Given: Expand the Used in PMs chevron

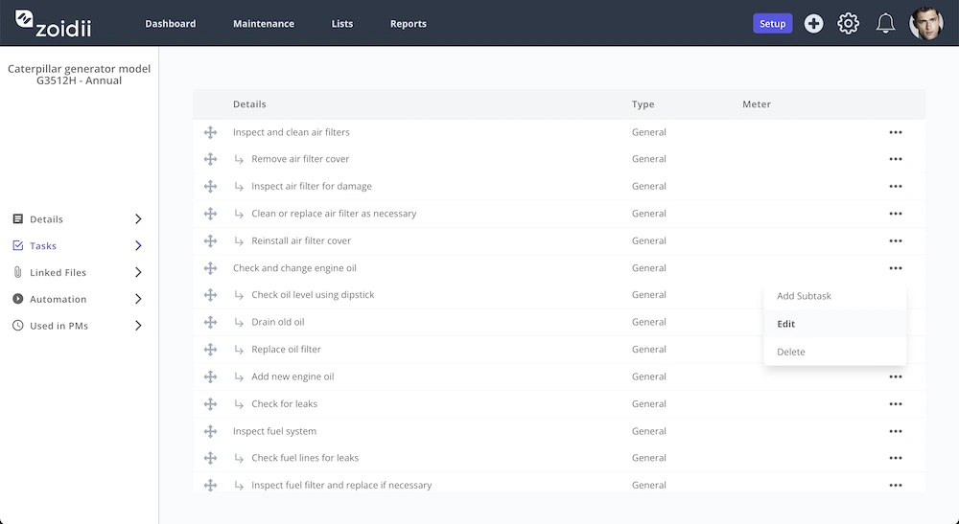Looking at the screenshot, I should click(138, 326).
